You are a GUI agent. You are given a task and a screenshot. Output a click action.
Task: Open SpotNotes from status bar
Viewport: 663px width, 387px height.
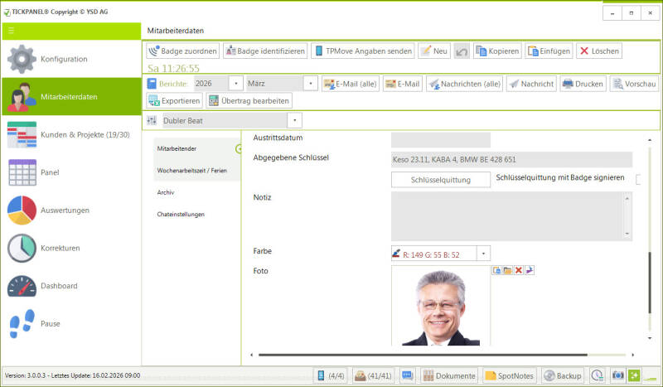click(510, 375)
